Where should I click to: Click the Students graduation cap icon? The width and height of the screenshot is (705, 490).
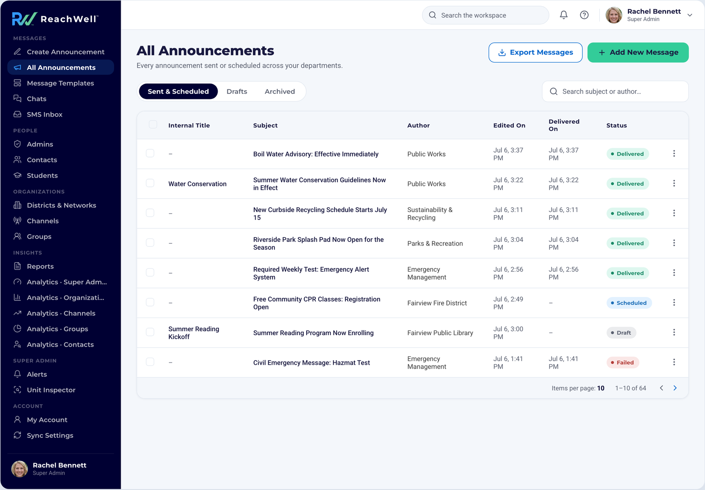[x=18, y=175]
